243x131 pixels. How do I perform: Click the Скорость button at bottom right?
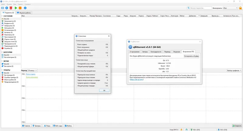click(237, 126)
